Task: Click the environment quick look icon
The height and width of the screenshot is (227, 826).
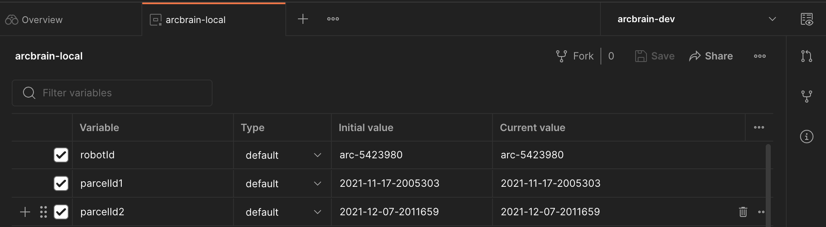Action: tap(806, 19)
